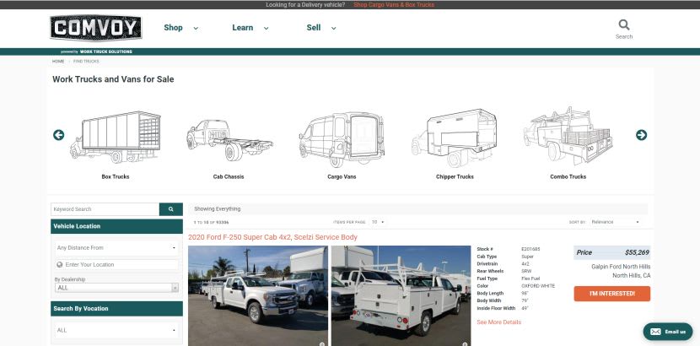Image resolution: width=700 pixels, height=346 pixels.
Task: Click the Comvoy logo
Action: (x=96, y=28)
